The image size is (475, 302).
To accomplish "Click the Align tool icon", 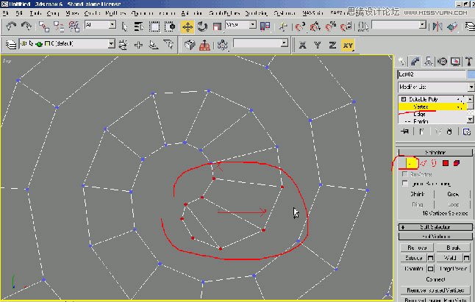I will point(452,26).
